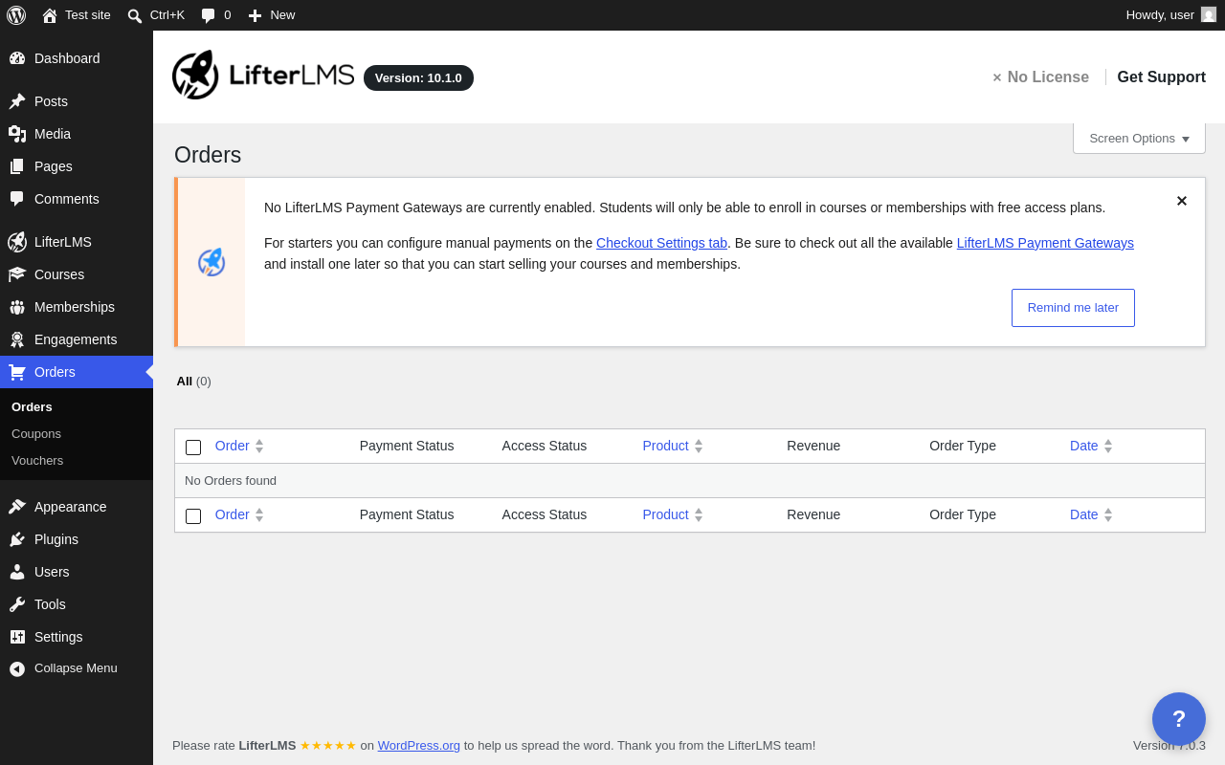Click the WordPress logo in admin bar

pos(16,15)
